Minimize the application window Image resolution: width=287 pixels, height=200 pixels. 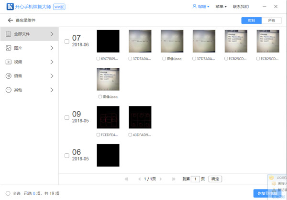(x=265, y=7)
